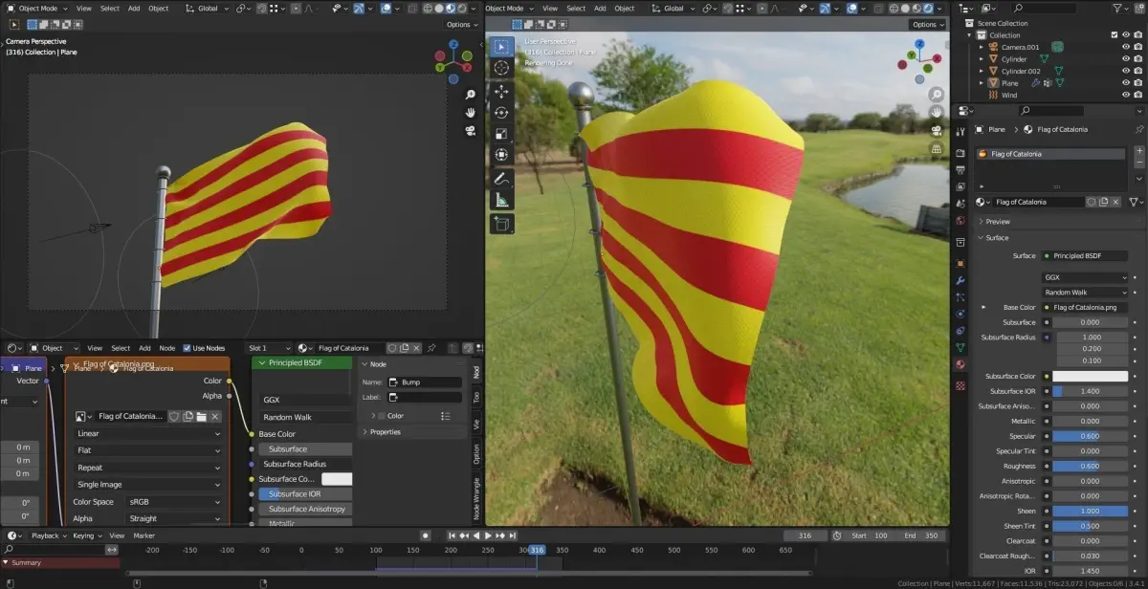Click the new material copy icon in Properties
Screen dimensions: 1148x589
(1103, 202)
